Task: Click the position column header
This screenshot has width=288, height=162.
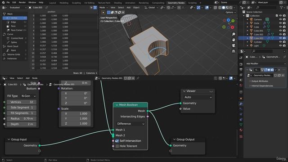Action: [x=51, y=12]
